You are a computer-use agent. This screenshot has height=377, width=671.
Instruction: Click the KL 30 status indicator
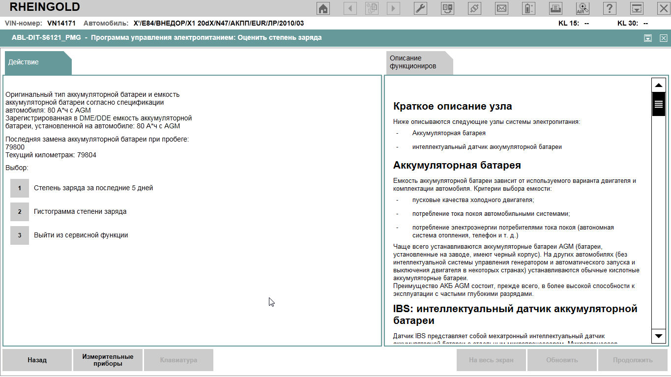pos(633,23)
